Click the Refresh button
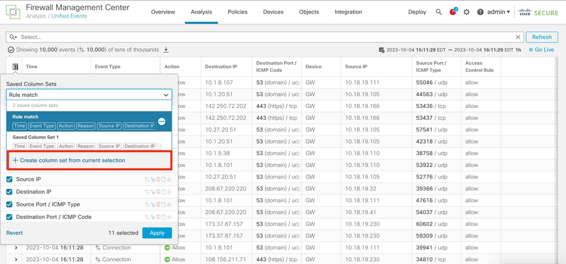 coord(542,37)
